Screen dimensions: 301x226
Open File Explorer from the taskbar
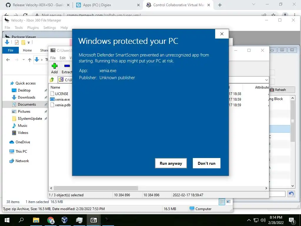coord(36,220)
